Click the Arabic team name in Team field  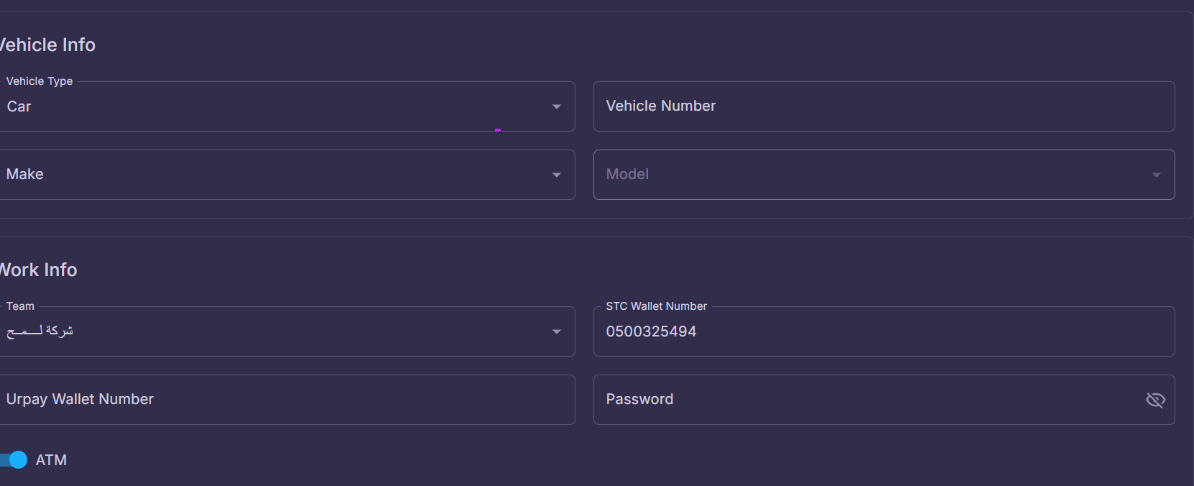point(40,331)
